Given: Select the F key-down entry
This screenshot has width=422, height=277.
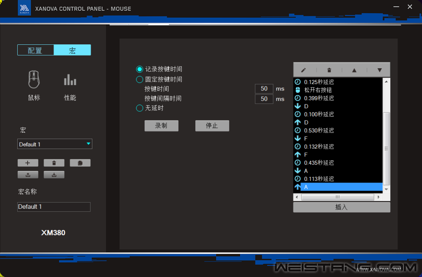Looking at the screenshot, I should pos(338,138).
